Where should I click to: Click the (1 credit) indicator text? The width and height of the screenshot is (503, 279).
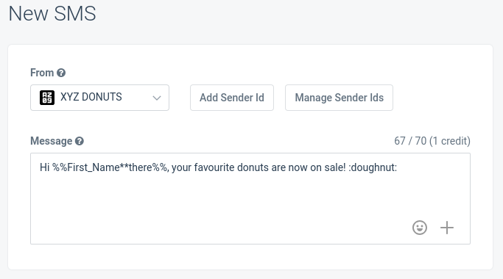[450, 141]
